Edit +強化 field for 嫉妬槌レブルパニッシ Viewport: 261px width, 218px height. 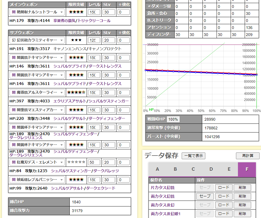click(x=123, y=180)
